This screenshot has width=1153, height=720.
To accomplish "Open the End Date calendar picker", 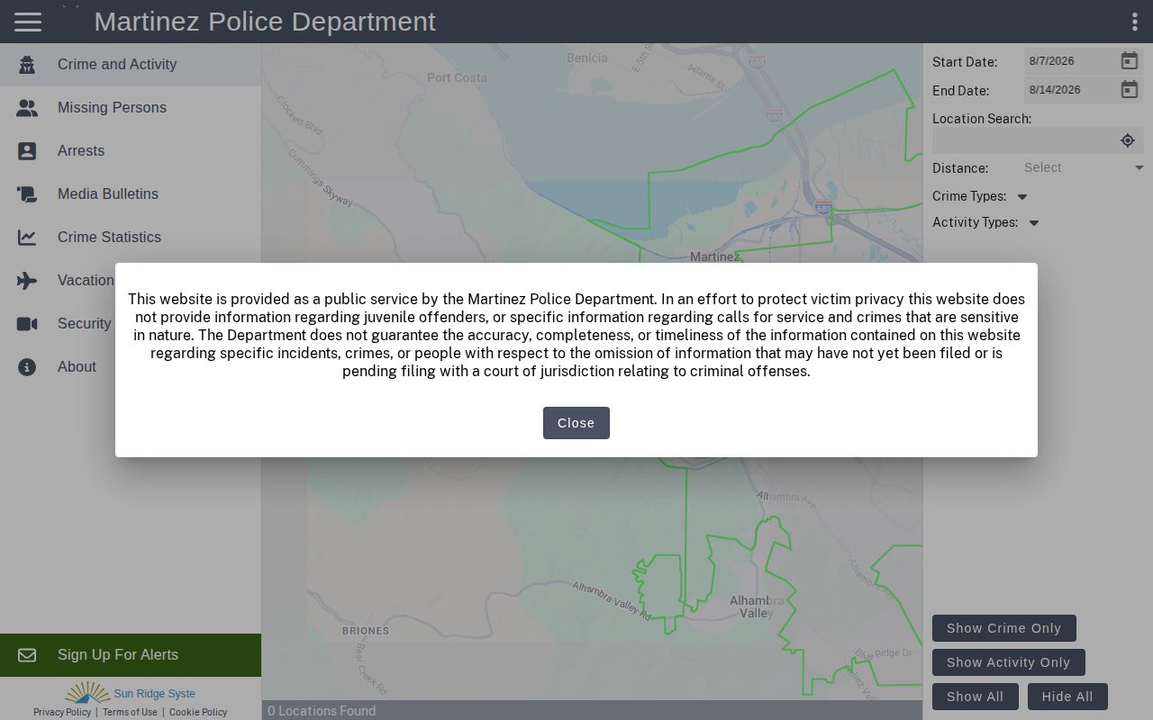I will click(1129, 90).
